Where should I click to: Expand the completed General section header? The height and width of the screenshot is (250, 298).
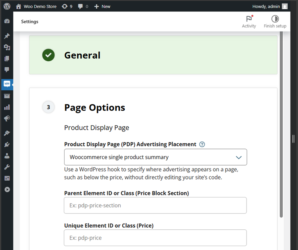(x=153, y=55)
